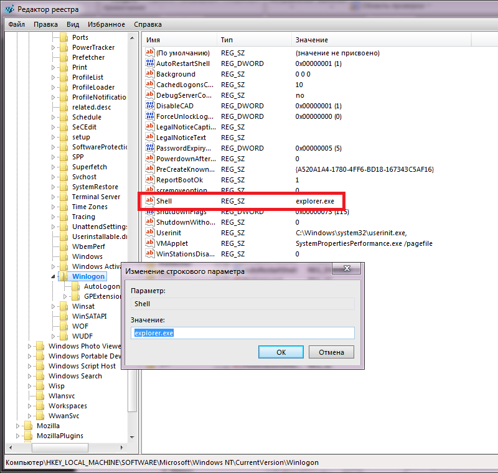
Task: Click the Shell parameter name field
Action: click(243, 304)
